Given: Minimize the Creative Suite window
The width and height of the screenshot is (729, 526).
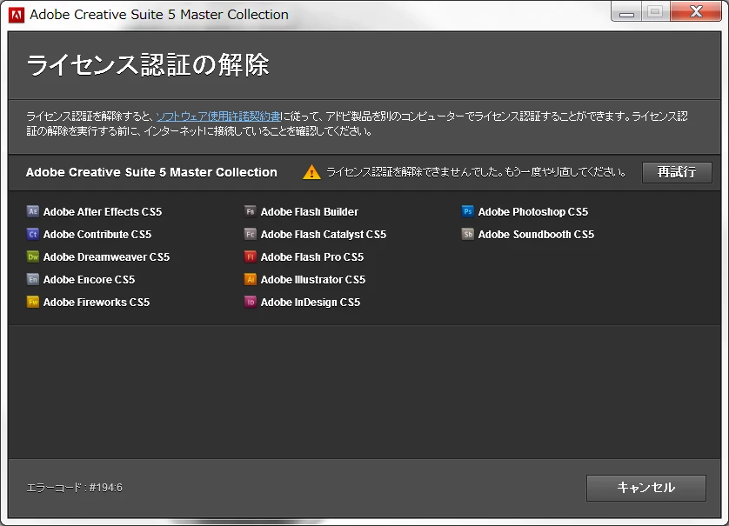Looking at the screenshot, I should coord(626,12).
